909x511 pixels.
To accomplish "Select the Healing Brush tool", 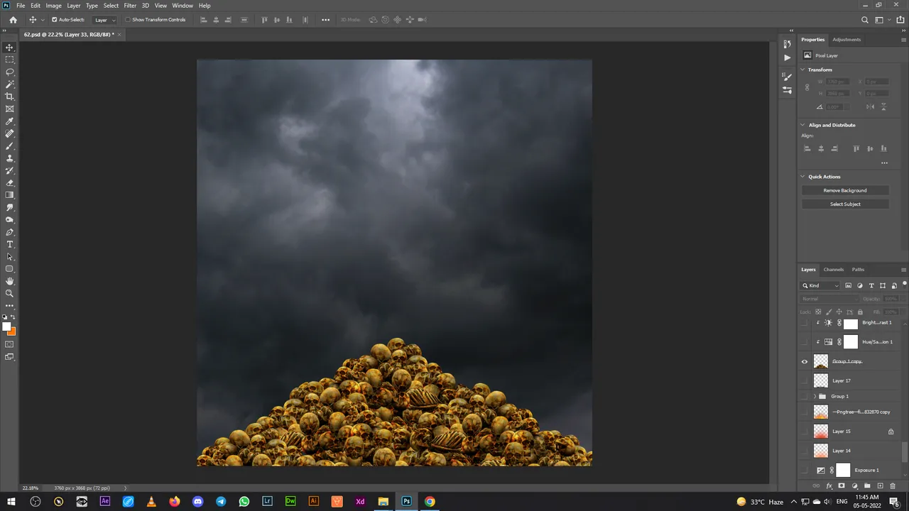I will coord(10,133).
